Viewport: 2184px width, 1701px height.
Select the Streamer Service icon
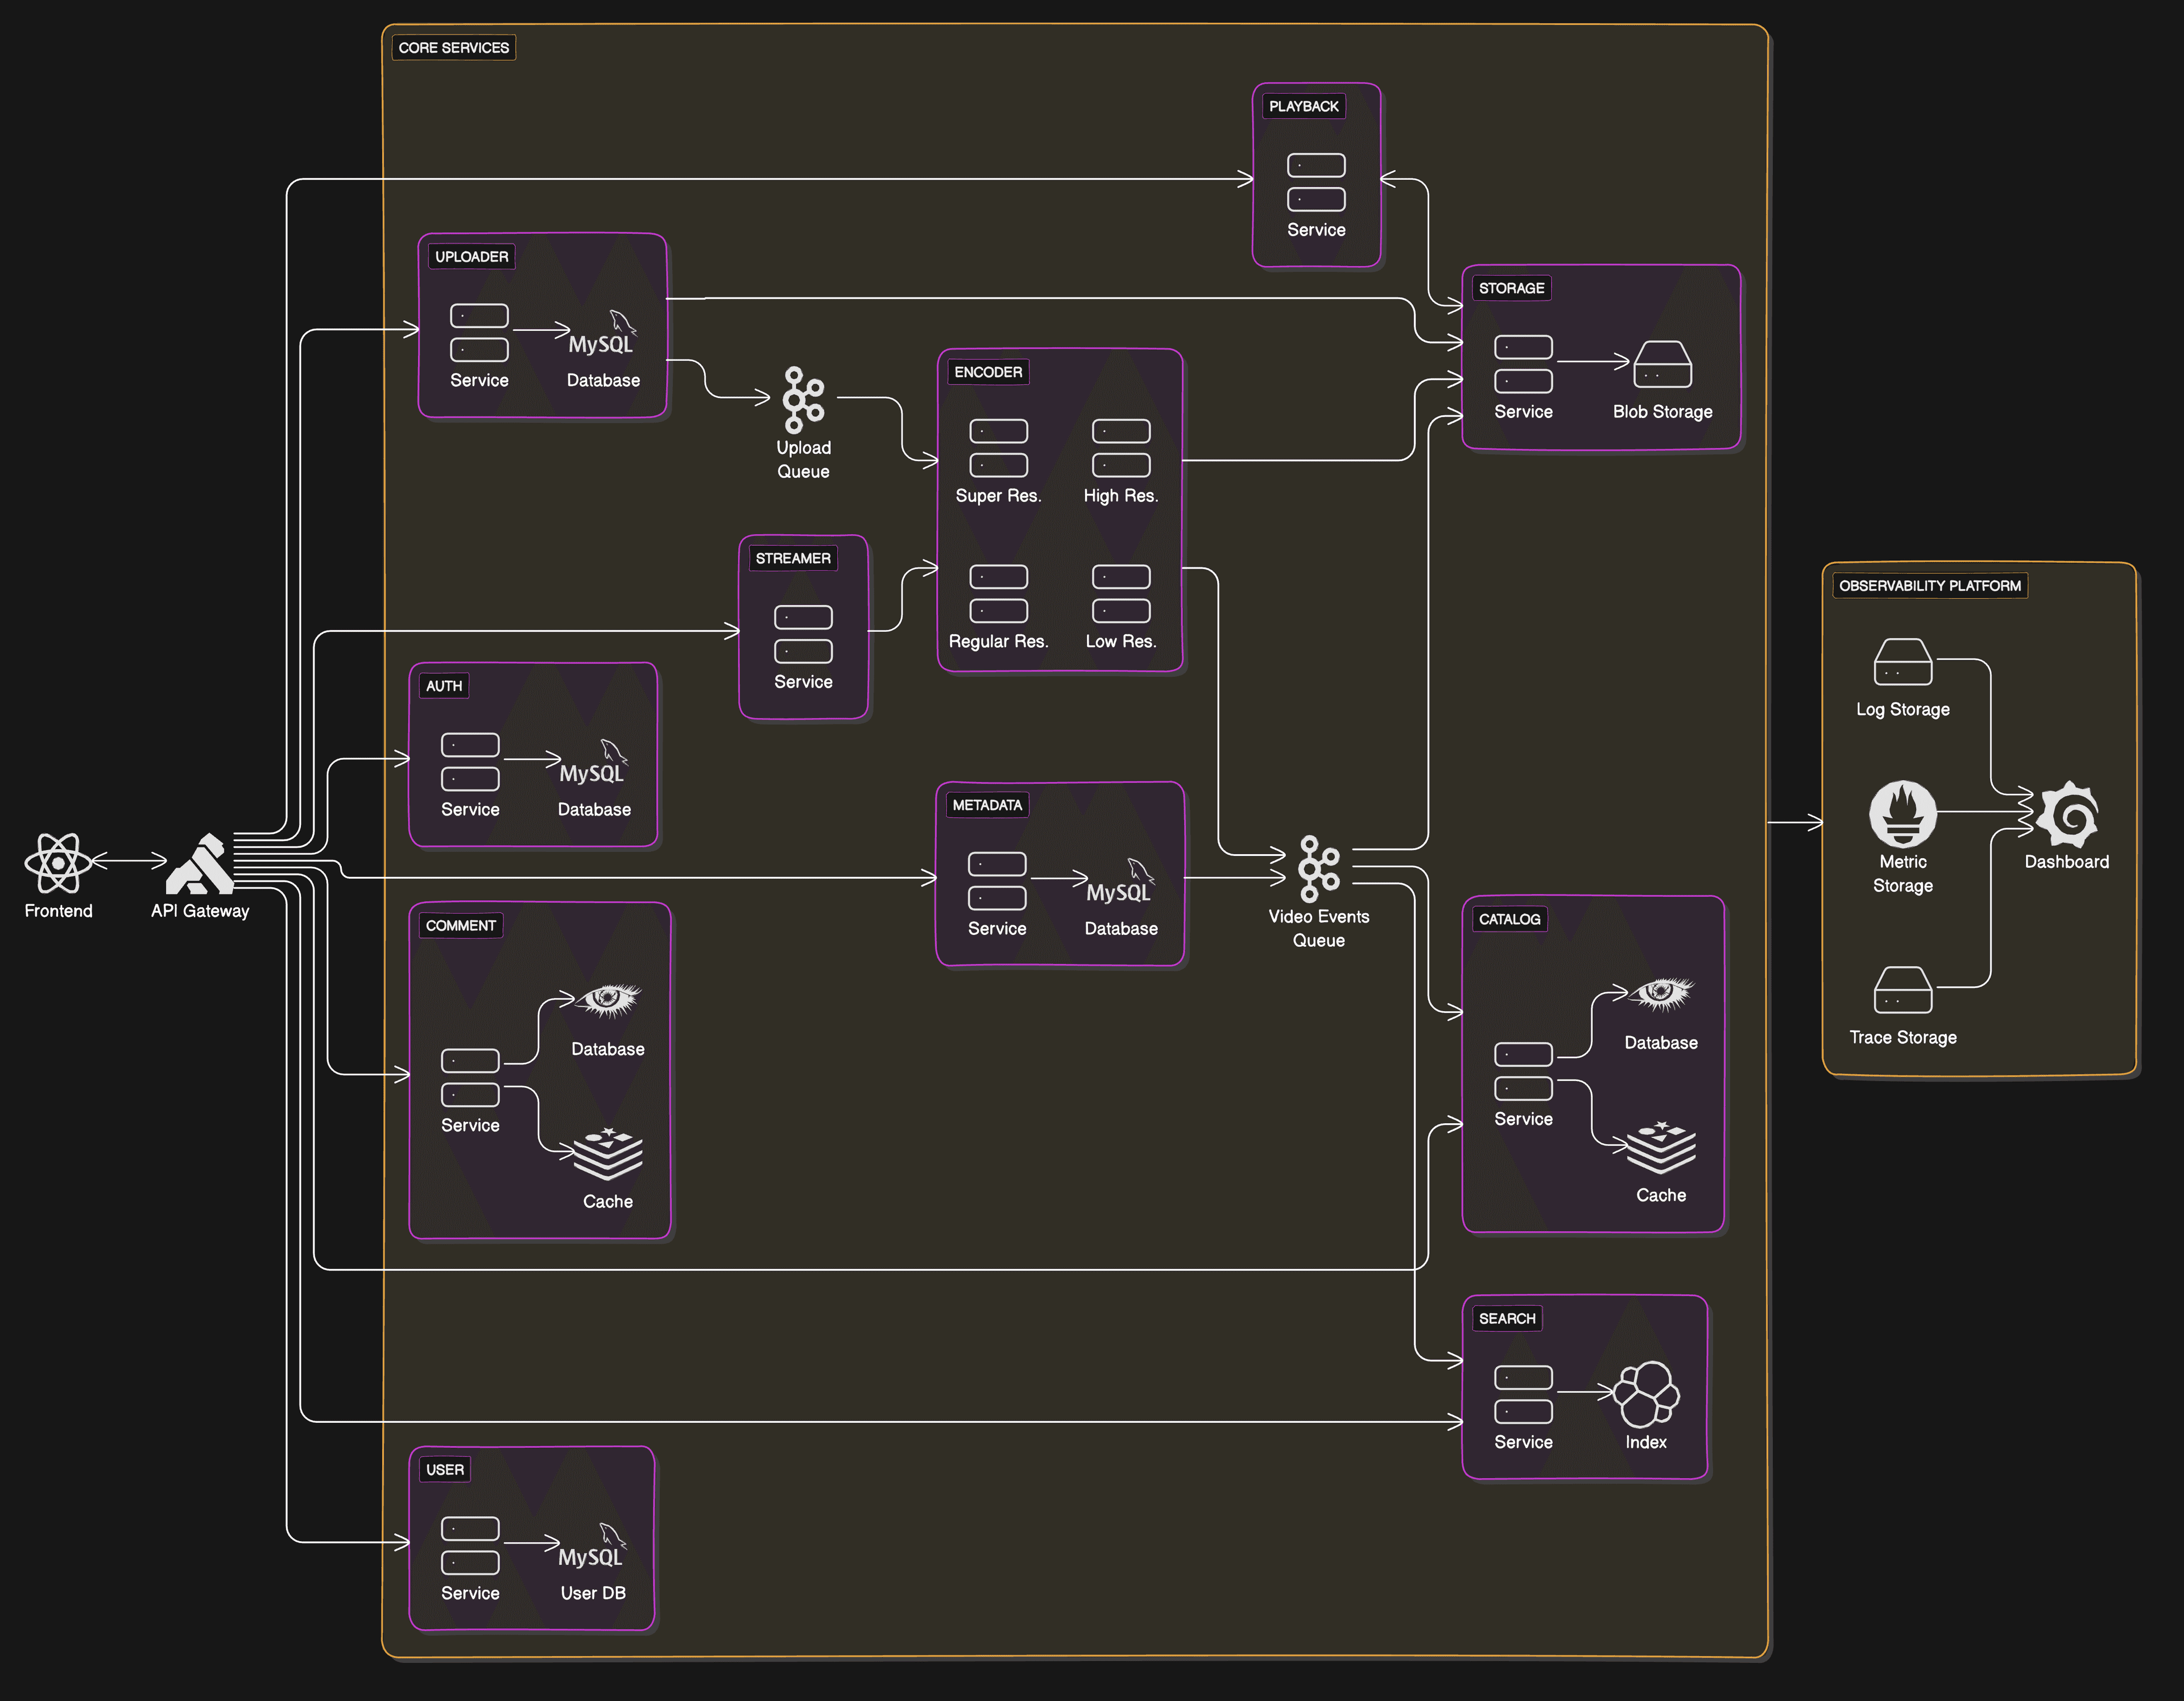(803, 634)
